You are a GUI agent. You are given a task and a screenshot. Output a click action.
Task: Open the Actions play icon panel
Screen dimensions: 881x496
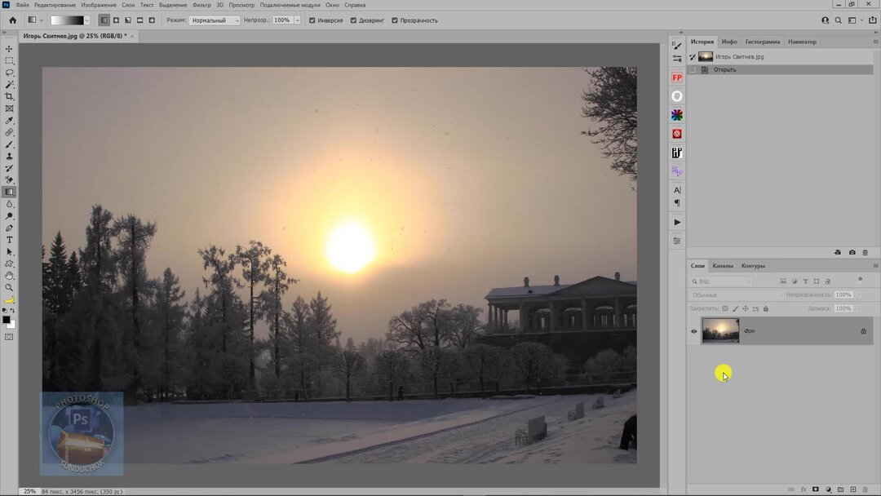(x=677, y=223)
